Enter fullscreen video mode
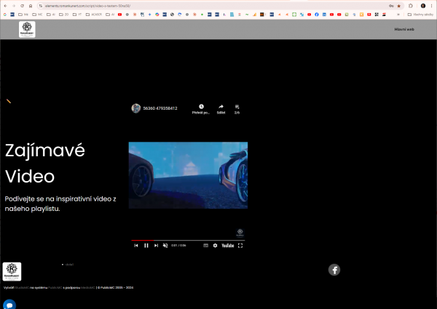The height and width of the screenshot is (309, 437). point(240,246)
